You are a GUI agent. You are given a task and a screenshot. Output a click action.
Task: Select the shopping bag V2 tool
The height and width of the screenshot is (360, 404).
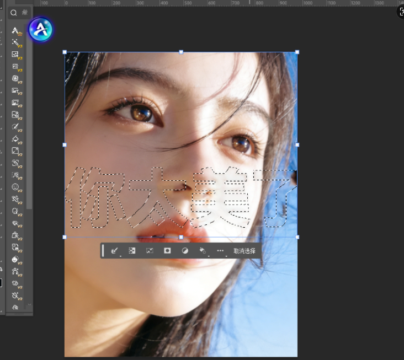pos(16,235)
